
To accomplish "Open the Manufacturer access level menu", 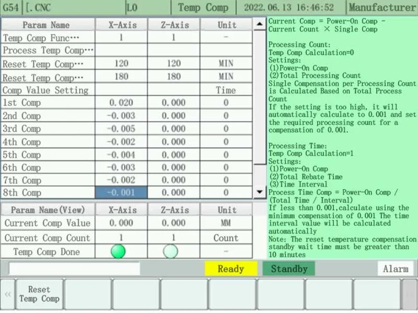I will pyautogui.click(x=382, y=7).
